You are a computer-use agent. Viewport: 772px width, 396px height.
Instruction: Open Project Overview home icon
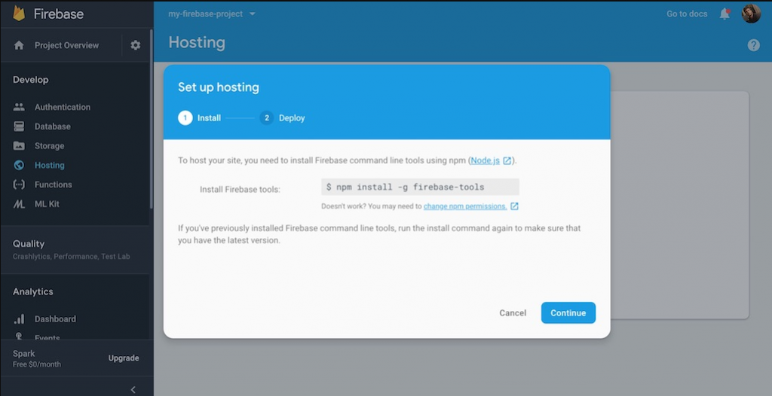pos(19,45)
